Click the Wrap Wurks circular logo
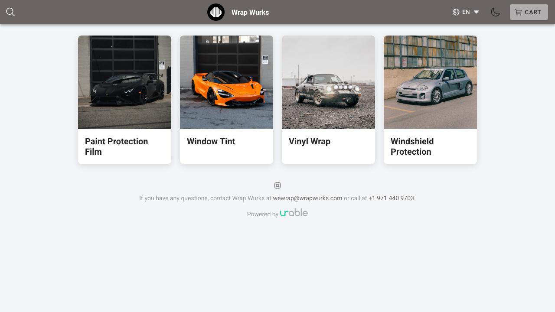Screen dimensions: 555x312 click(216, 12)
